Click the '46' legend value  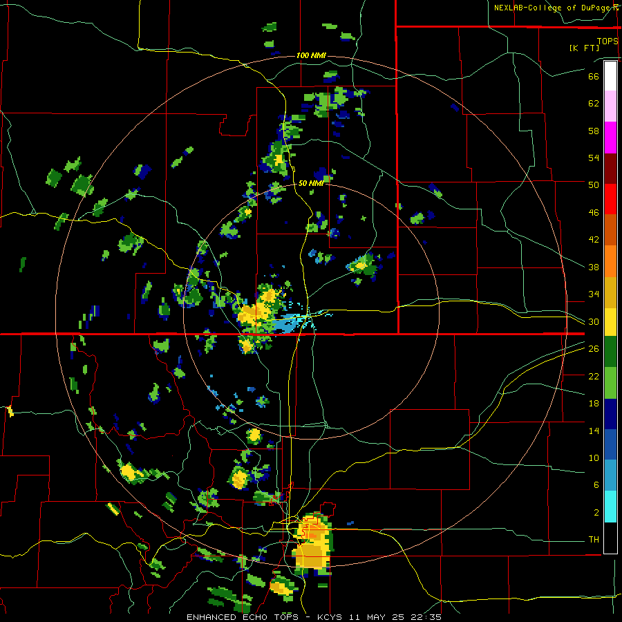[594, 213]
